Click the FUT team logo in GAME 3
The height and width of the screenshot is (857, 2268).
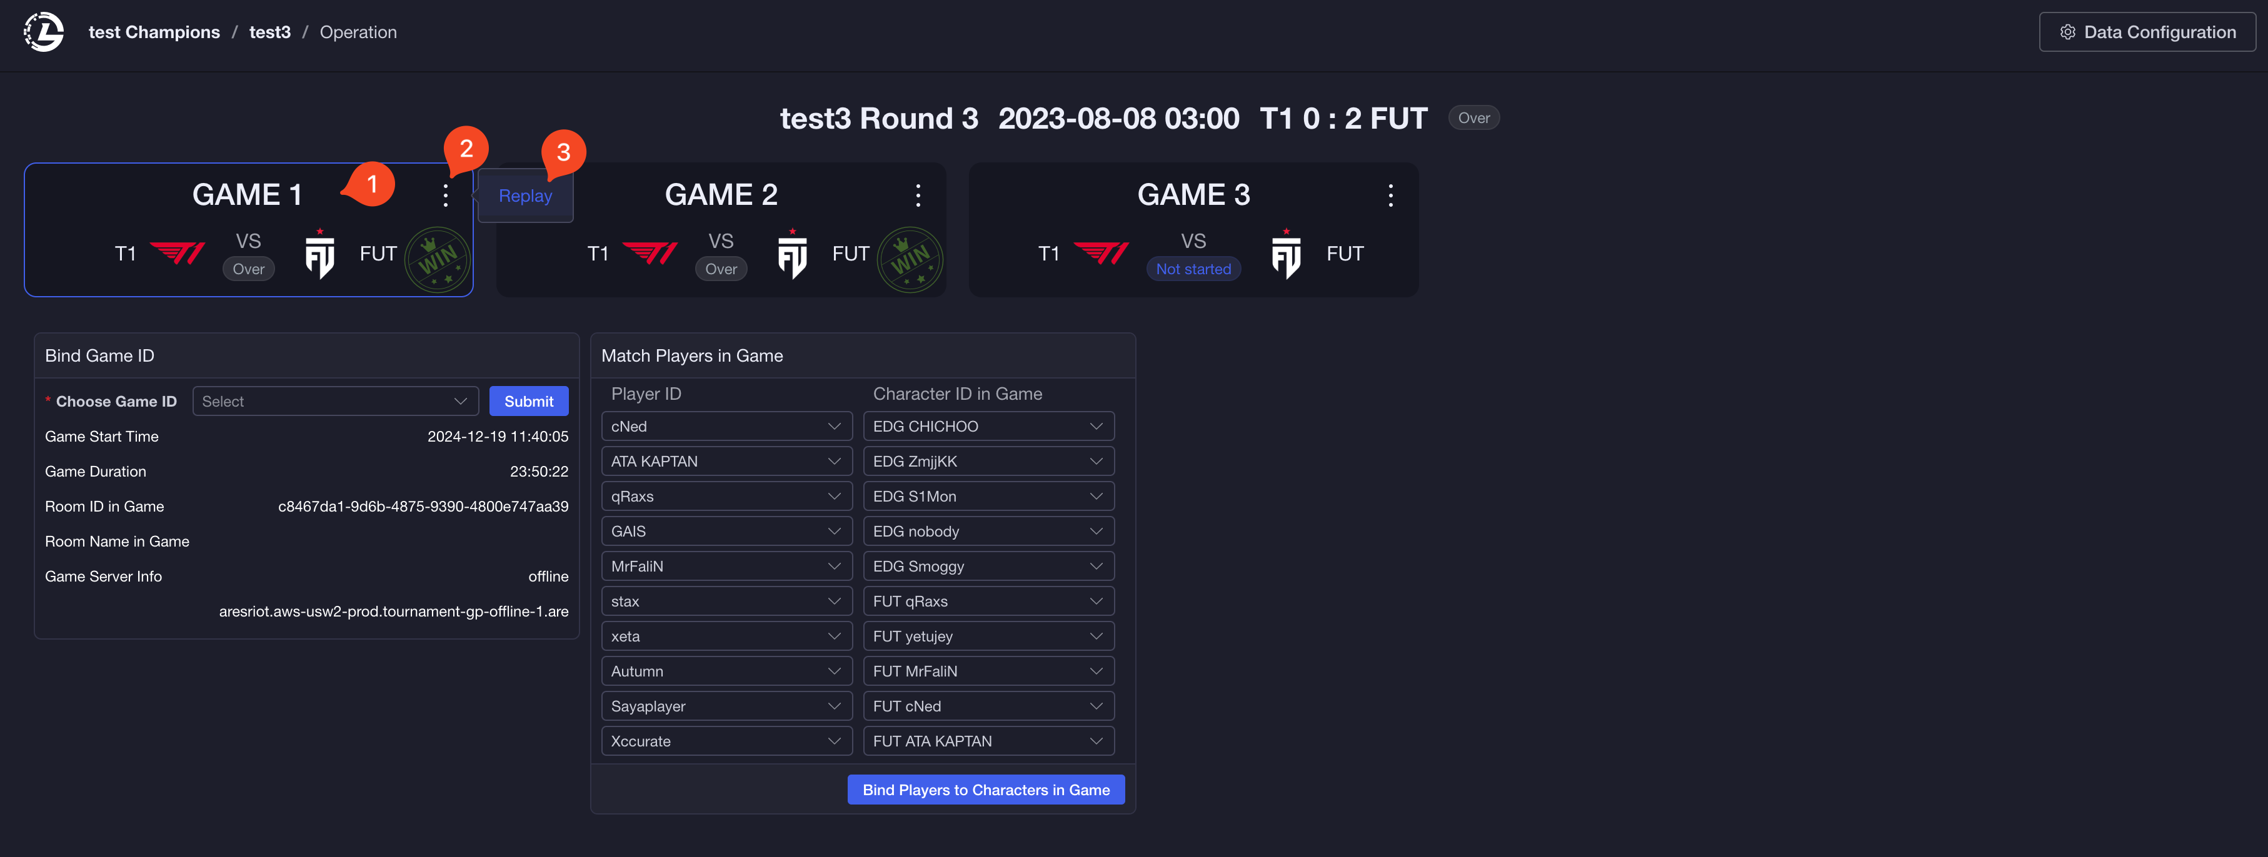pos(1285,254)
